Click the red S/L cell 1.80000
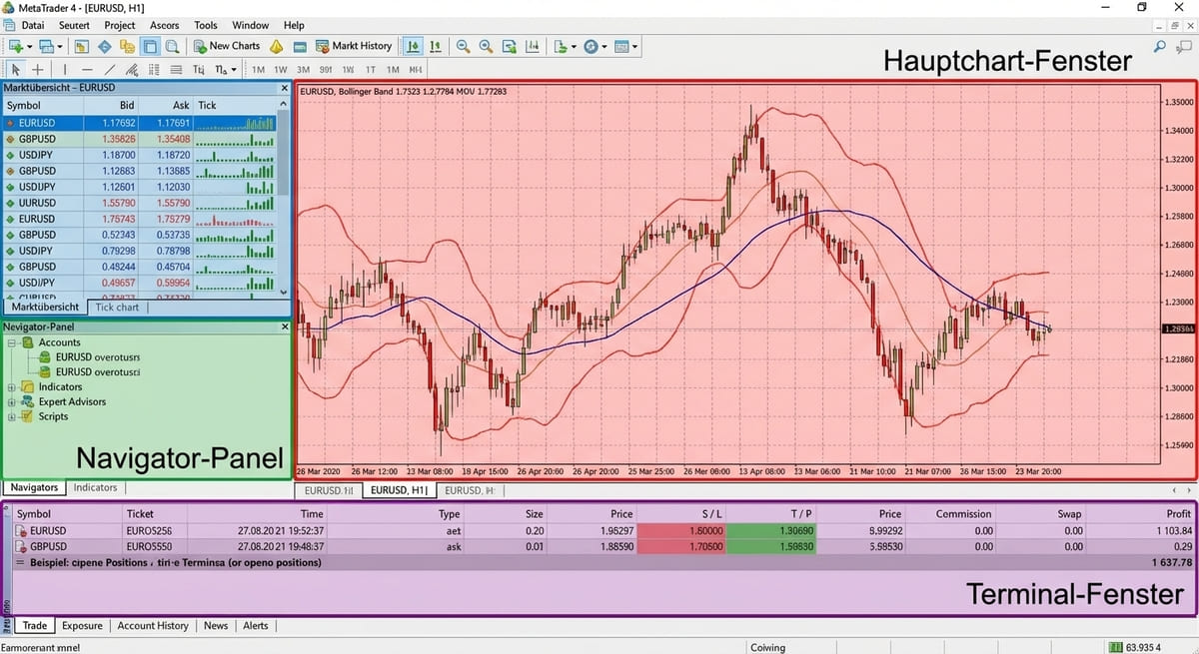Viewport: 1199px width, 654px height. 681,531
